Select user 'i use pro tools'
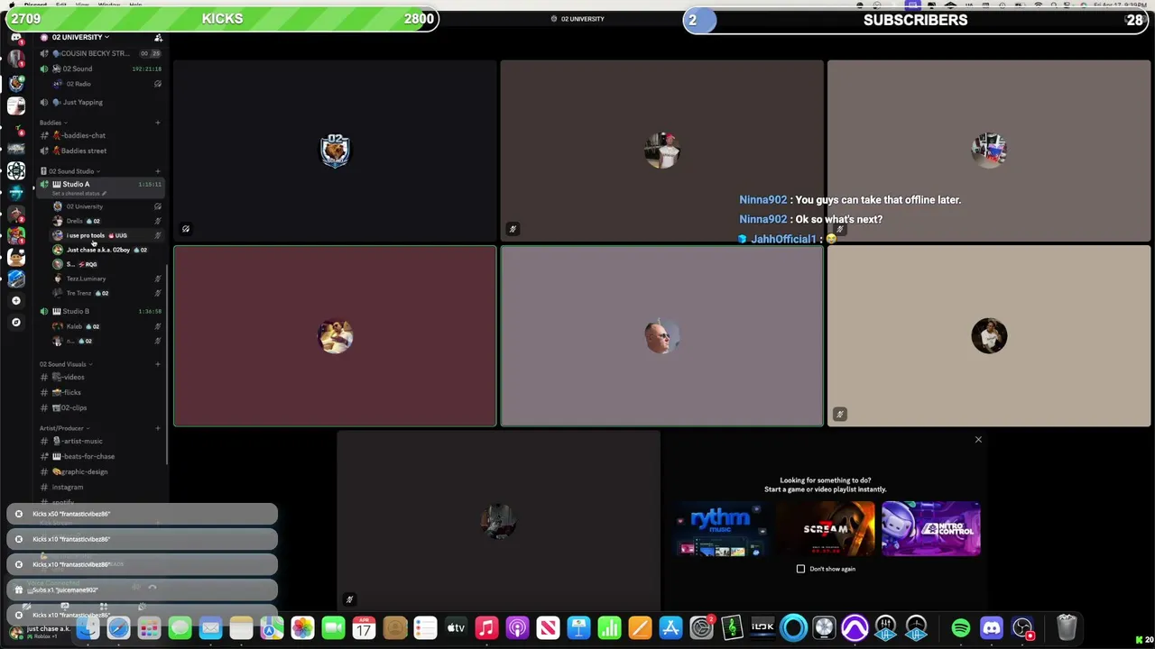1155x649 pixels. click(86, 235)
